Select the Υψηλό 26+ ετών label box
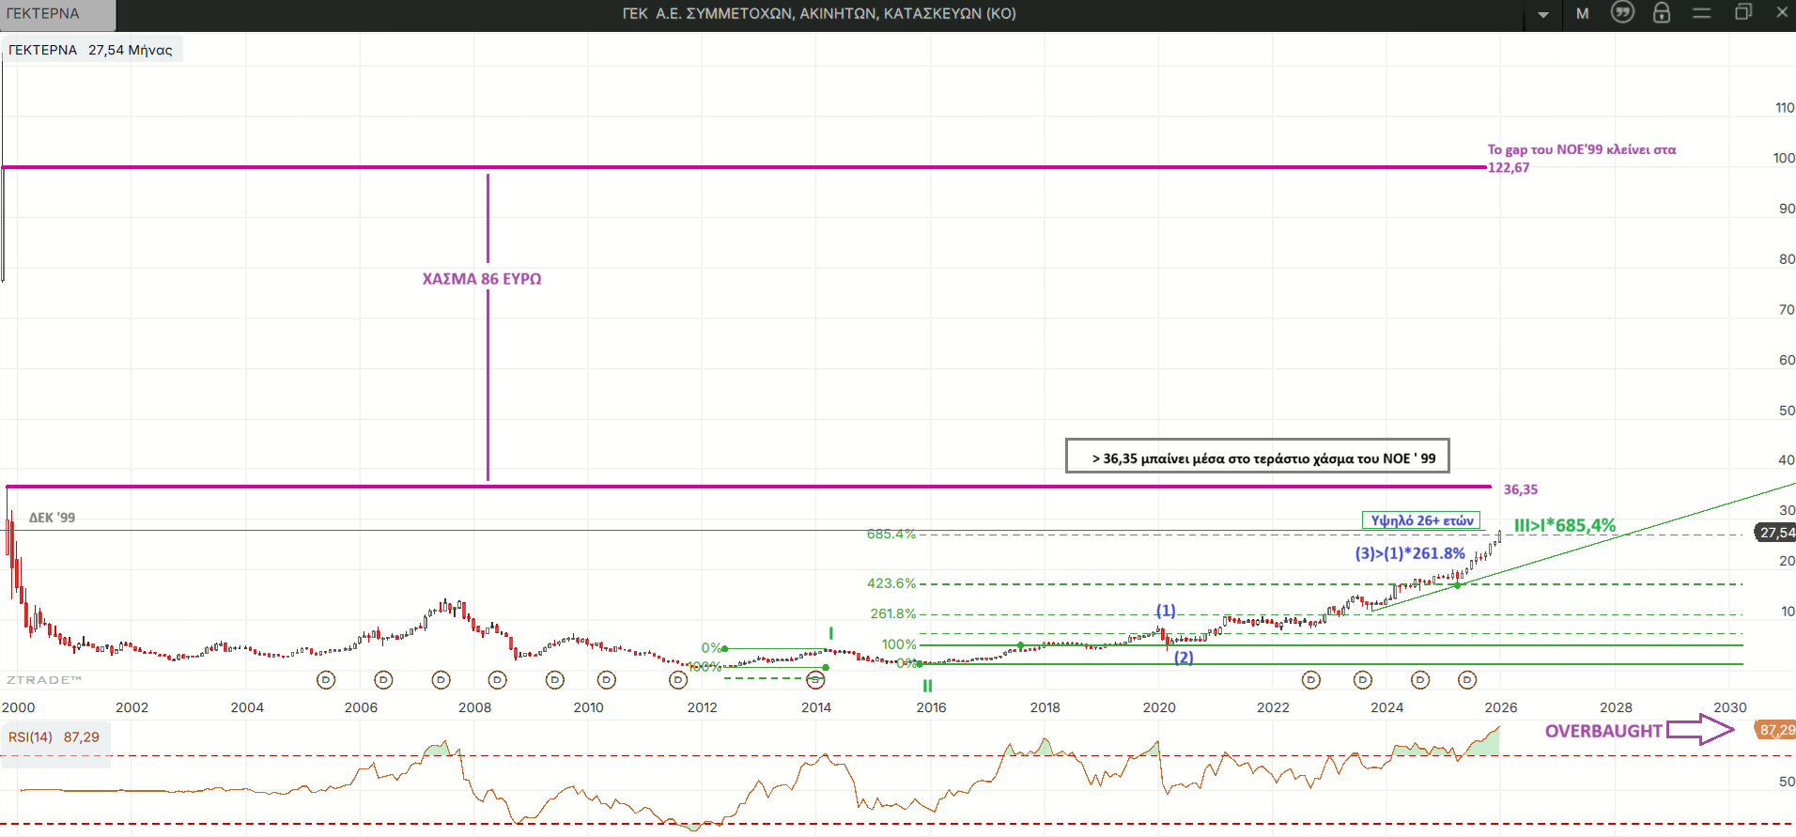Viewport: 1796px width, 837px height. pyautogui.click(x=1421, y=520)
